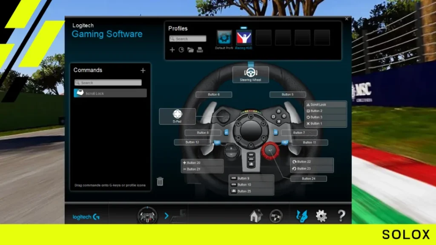Open the settings gear icon

[321, 216]
